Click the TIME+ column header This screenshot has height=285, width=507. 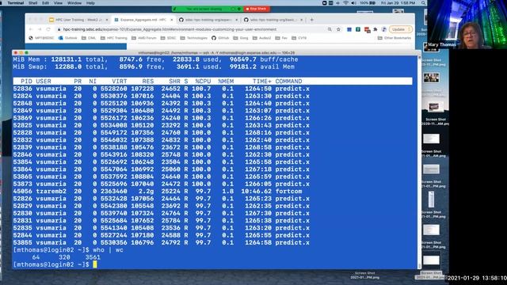[x=262, y=81]
